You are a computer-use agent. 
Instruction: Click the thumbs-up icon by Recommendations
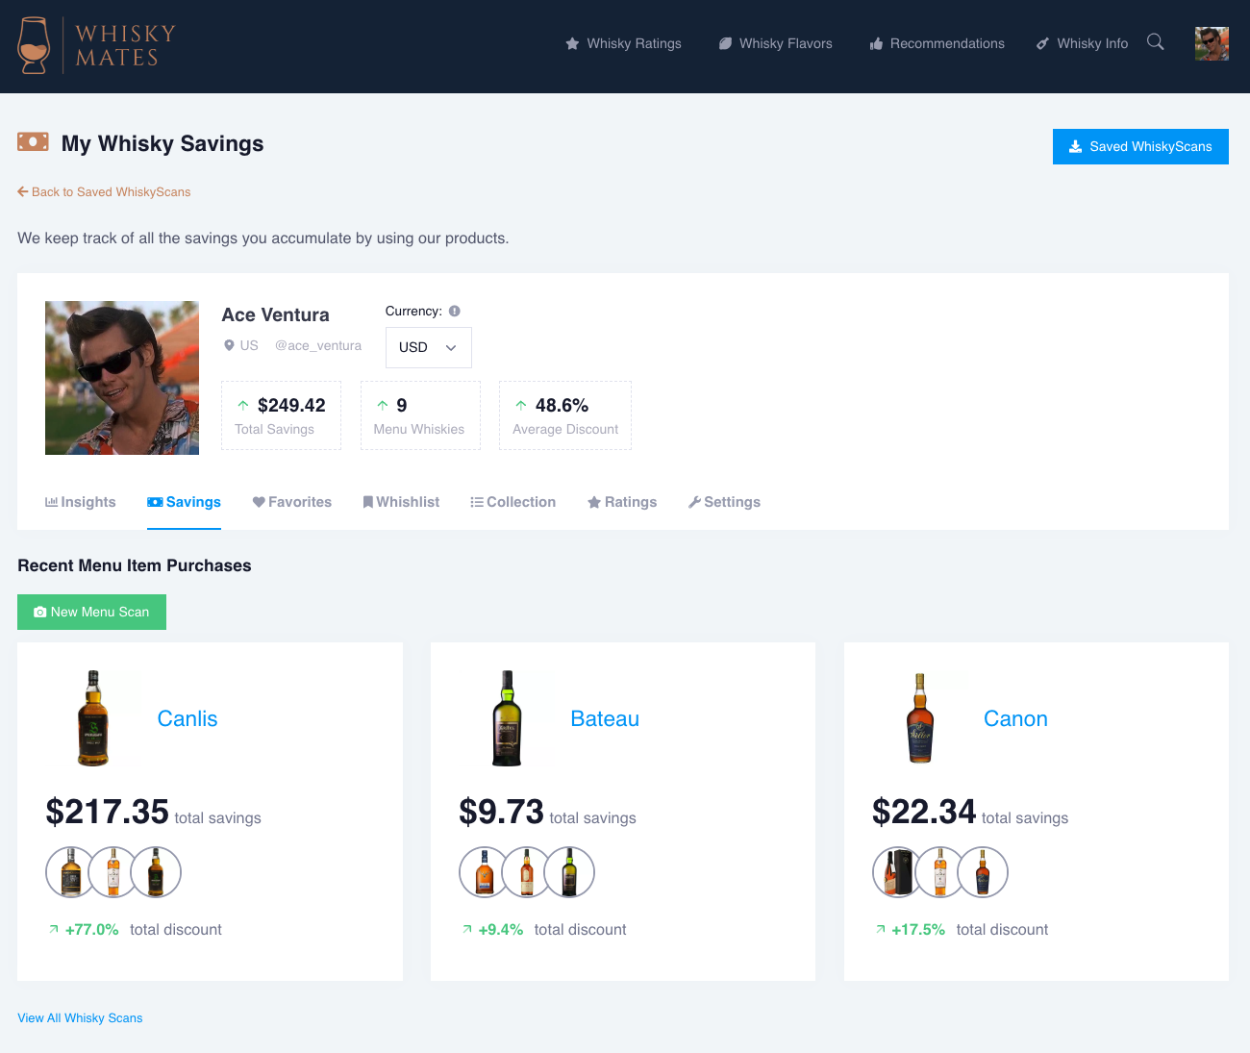click(876, 43)
